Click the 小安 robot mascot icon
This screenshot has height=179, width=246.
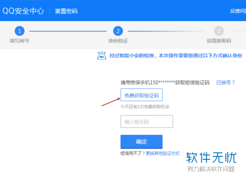102,56
